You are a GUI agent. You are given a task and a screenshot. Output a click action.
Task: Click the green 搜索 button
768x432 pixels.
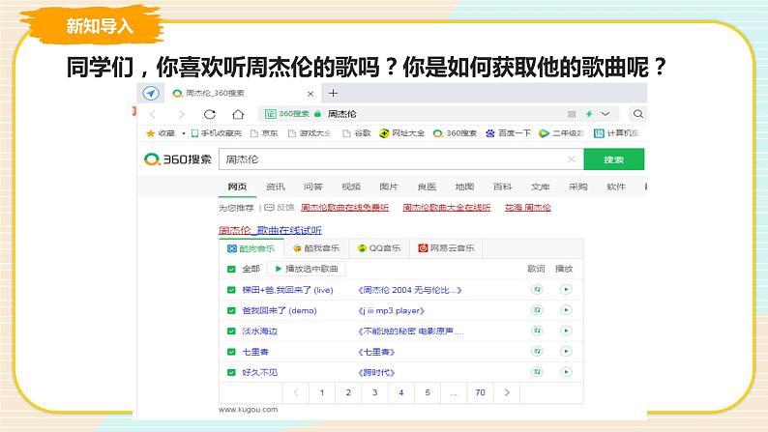coord(613,159)
